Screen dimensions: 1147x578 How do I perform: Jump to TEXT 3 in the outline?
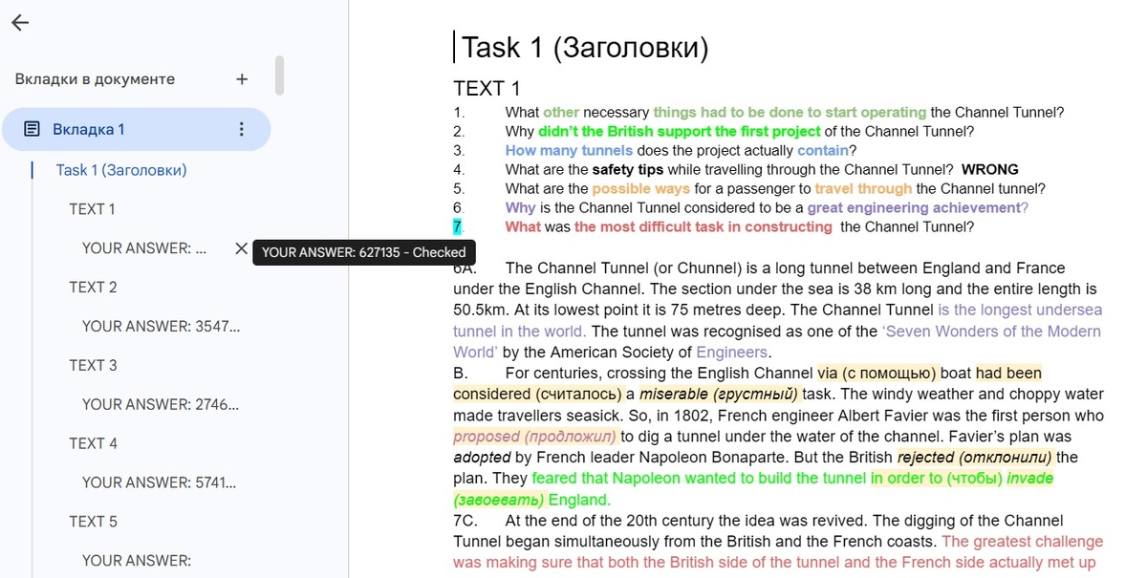[93, 366]
